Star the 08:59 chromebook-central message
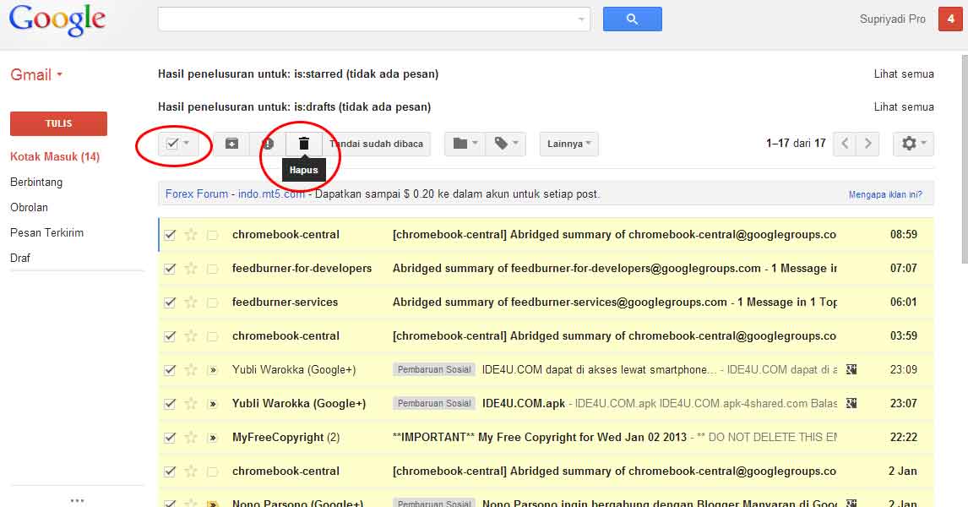 click(191, 234)
